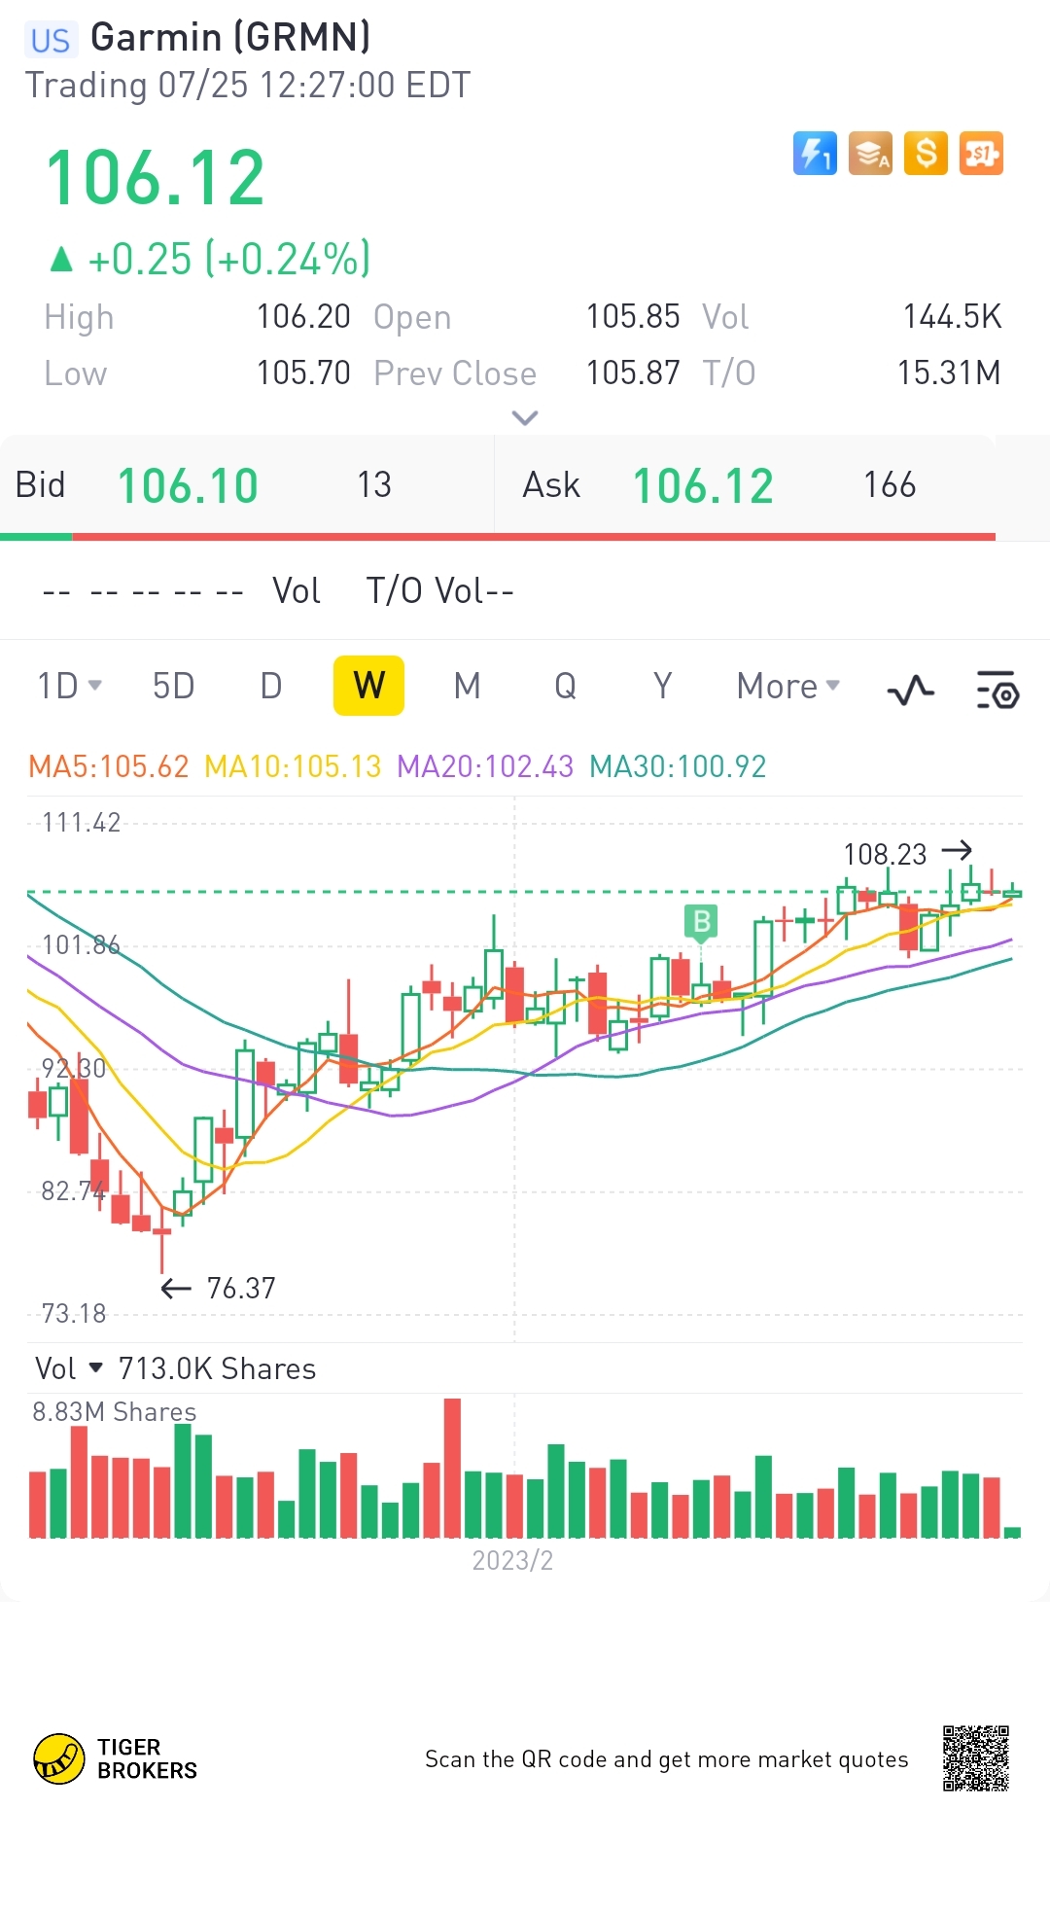
Task: Tap the 2023/2 date axis label
Action: click(x=512, y=1560)
